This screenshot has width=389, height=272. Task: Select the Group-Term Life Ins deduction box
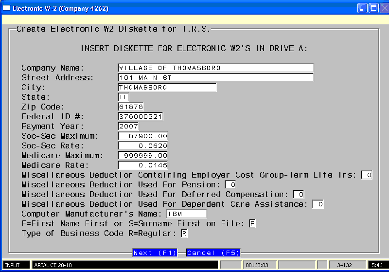coord(367,175)
